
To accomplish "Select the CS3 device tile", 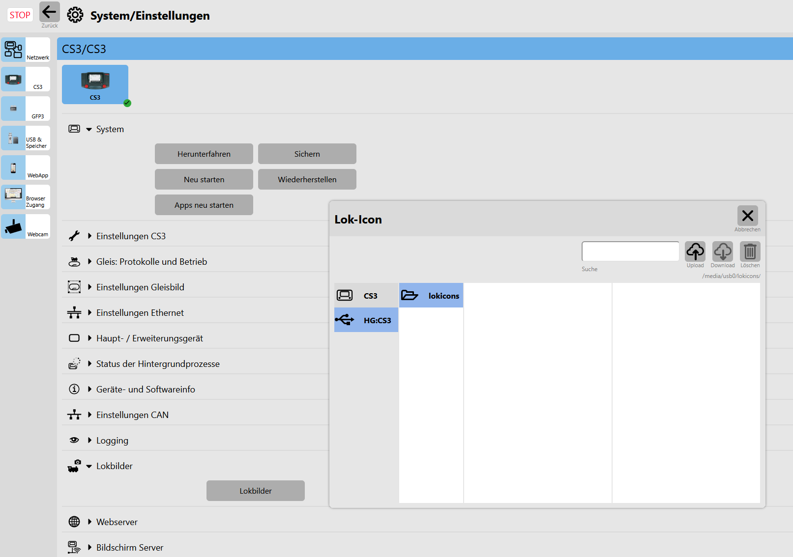I will coord(95,84).
